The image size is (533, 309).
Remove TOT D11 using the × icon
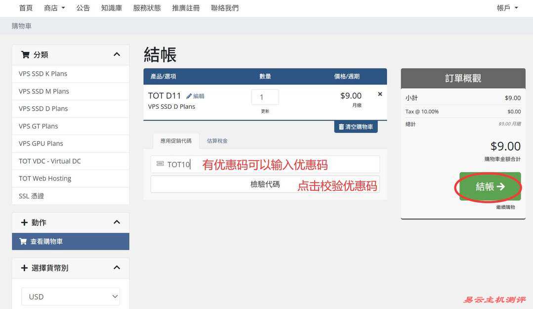coord(380,93)
